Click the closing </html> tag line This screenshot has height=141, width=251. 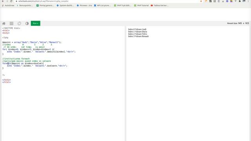tap(6, 82)
